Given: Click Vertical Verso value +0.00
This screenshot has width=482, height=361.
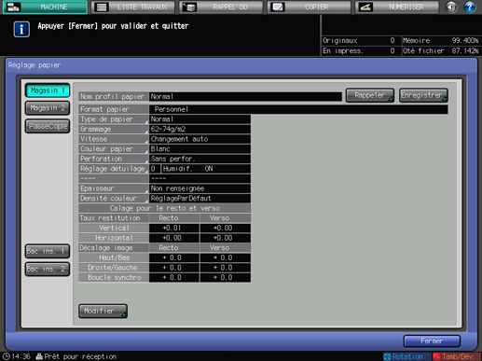Looking at the screenshot, I should pos(226,228).
